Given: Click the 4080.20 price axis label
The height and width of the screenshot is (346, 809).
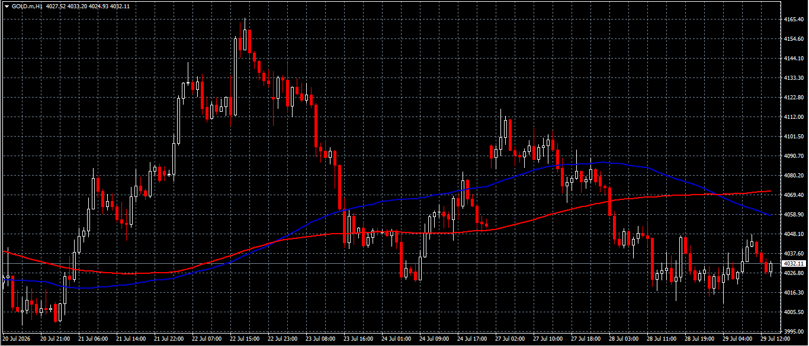Looking at the screenshot, I should [x=792, y=176].
